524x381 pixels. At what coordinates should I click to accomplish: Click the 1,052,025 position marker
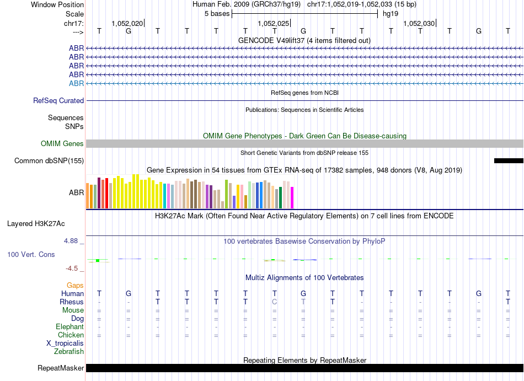click(274, 23)
